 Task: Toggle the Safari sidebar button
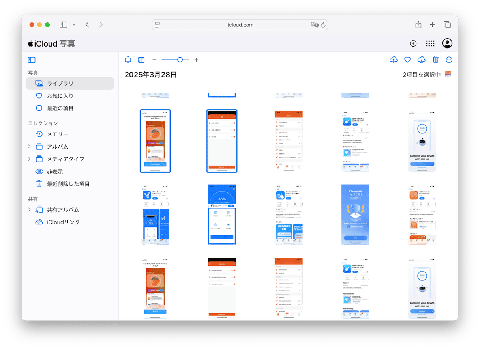pyautogui.click(x=64, y=24)
